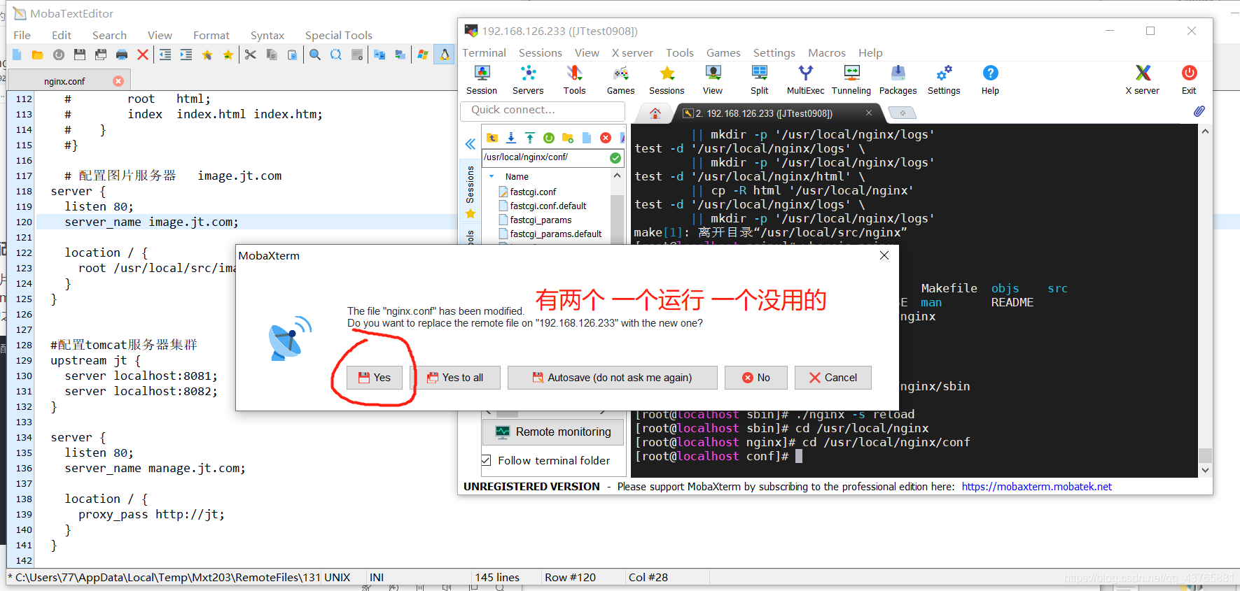Click Name column sort arrow in file list

pyautogui.click(x=492, y=176)
